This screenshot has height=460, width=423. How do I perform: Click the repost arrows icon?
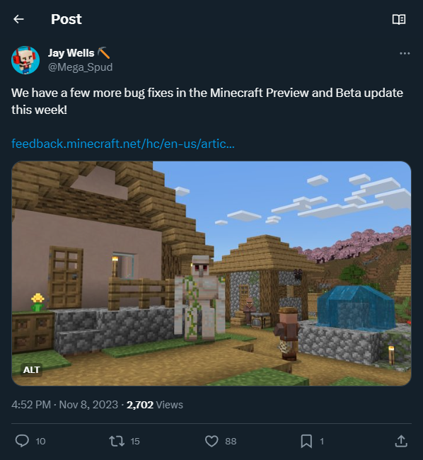tap(117, 441)
